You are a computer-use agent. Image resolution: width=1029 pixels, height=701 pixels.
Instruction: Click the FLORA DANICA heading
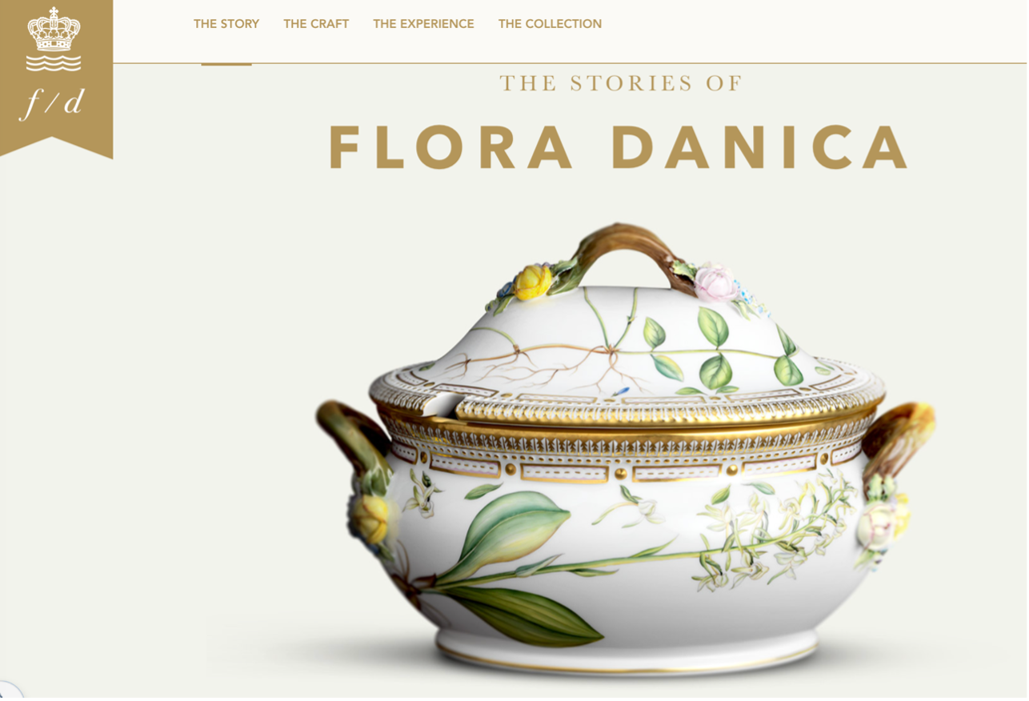[x=619, y=148]
